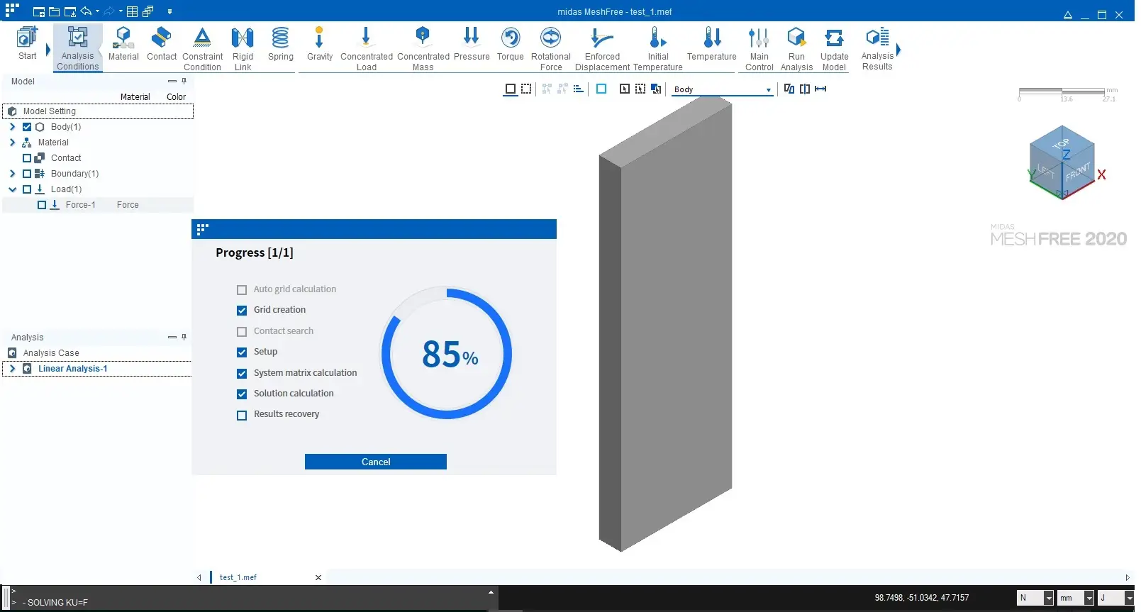Viewport: 1141px width, 612px height.
Task: Expand the Linear Analysis-1 node
Action: (x=12, y=369)
